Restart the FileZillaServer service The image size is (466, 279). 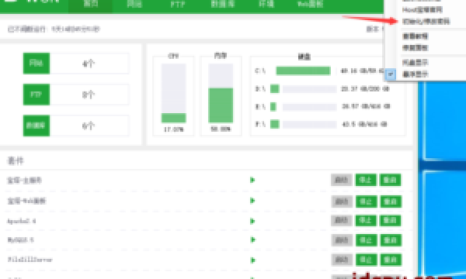tap(390, 260)
